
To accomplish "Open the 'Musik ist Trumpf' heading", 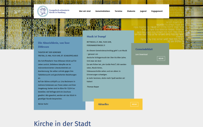I will point(96,37).
